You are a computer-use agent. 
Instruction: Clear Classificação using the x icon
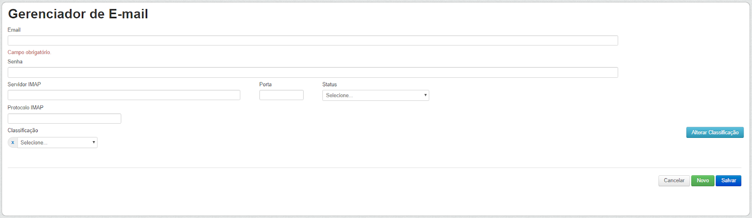[13, 143]
